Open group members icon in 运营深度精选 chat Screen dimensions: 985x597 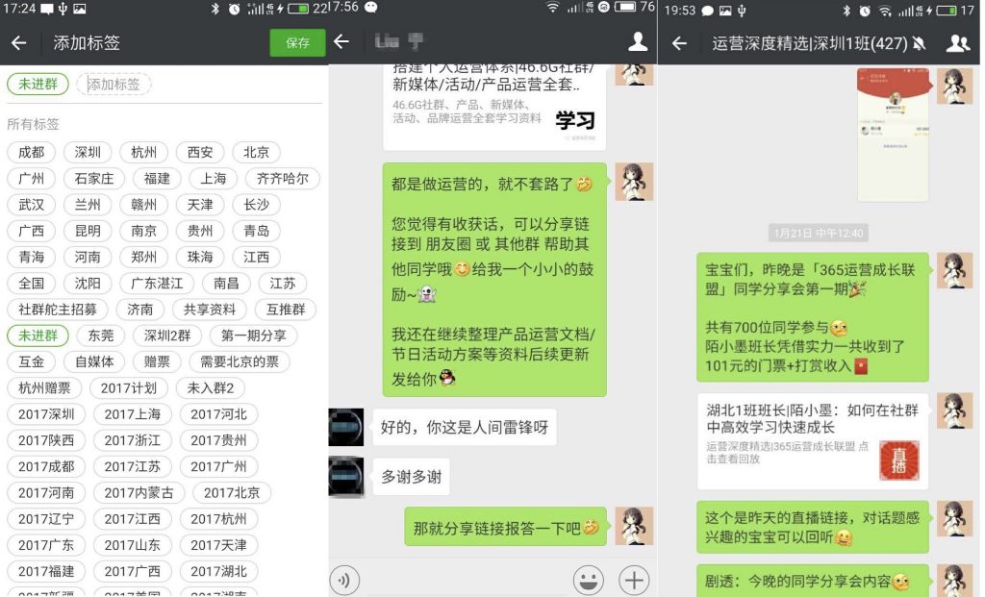tap(957, 42)
